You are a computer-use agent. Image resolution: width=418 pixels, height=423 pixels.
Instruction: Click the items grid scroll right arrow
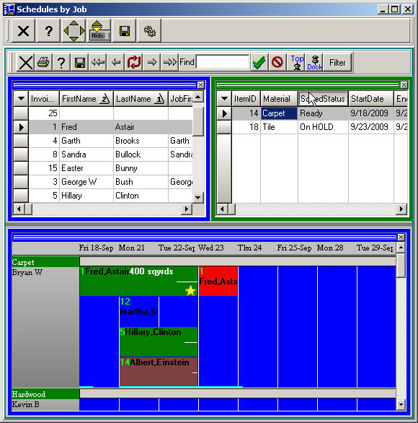point(401,209)
